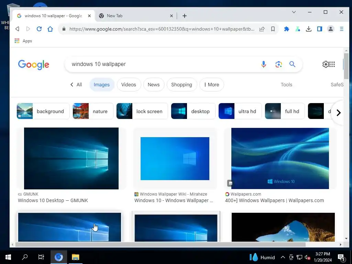Show more related search chips arrow
The image size is (352, 264).
[339, 113]
